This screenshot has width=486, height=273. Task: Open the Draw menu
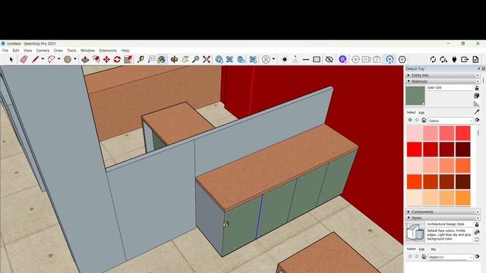[x=58, y=51]
